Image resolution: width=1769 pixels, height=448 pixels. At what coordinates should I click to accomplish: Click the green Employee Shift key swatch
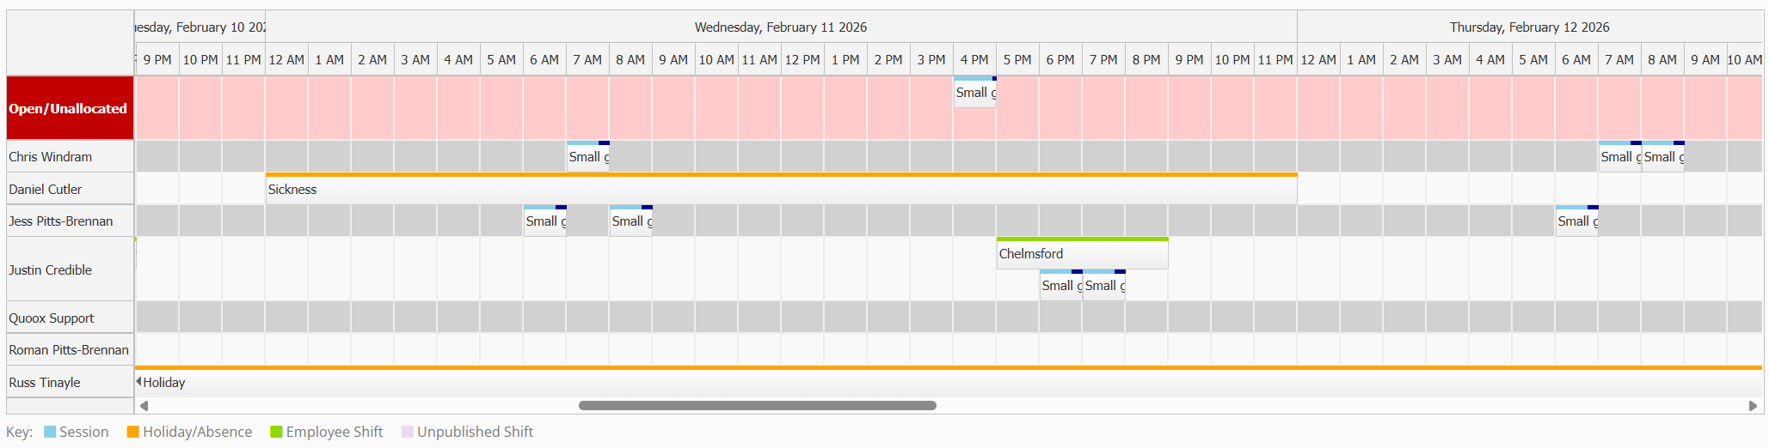[276, 432]
